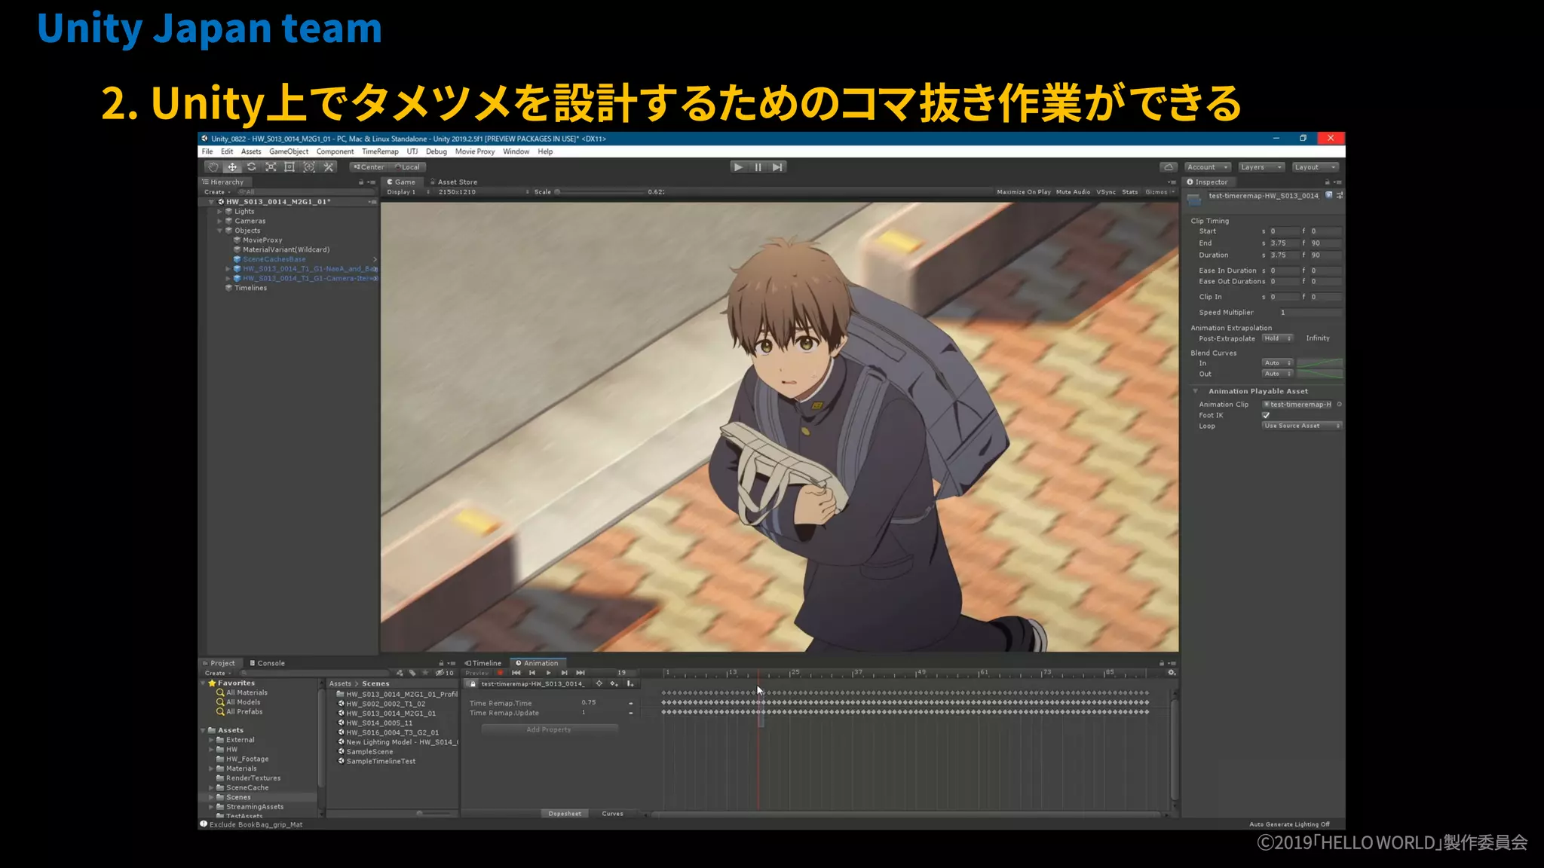Open the Hierarchy Create dropdown button
The width and height of the screenshot is (1544, 868).
click(218, 192)
